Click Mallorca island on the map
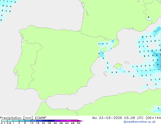This screenshot has height=124, width=161. [117, 66]
